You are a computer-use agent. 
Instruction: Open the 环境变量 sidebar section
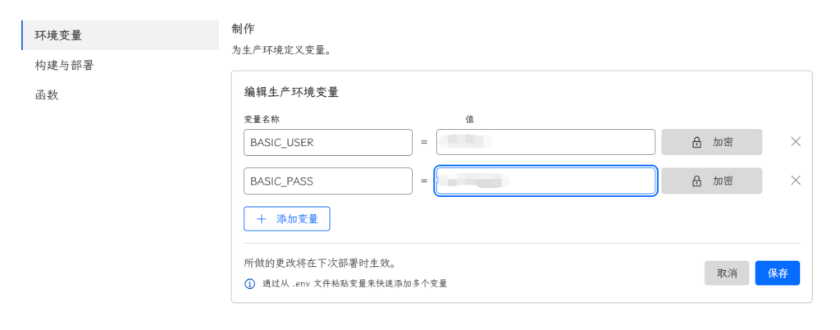click(57, 35)
